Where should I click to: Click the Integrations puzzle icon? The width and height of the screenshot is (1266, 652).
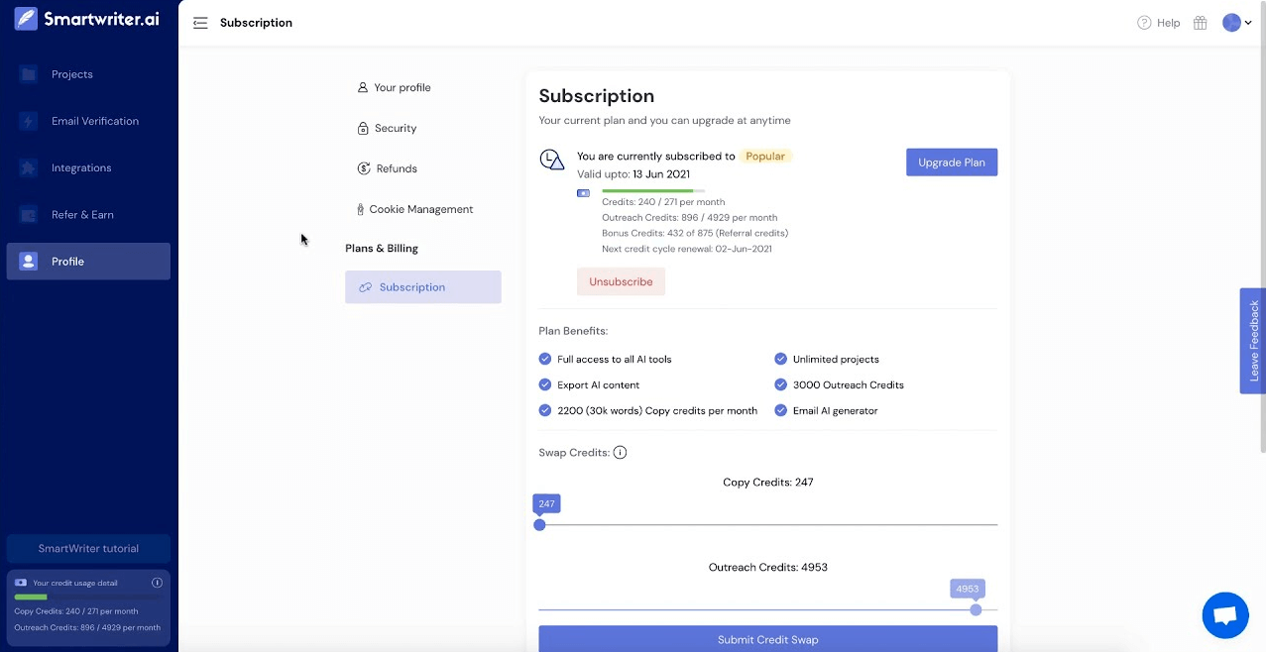(x=29, y=167)
